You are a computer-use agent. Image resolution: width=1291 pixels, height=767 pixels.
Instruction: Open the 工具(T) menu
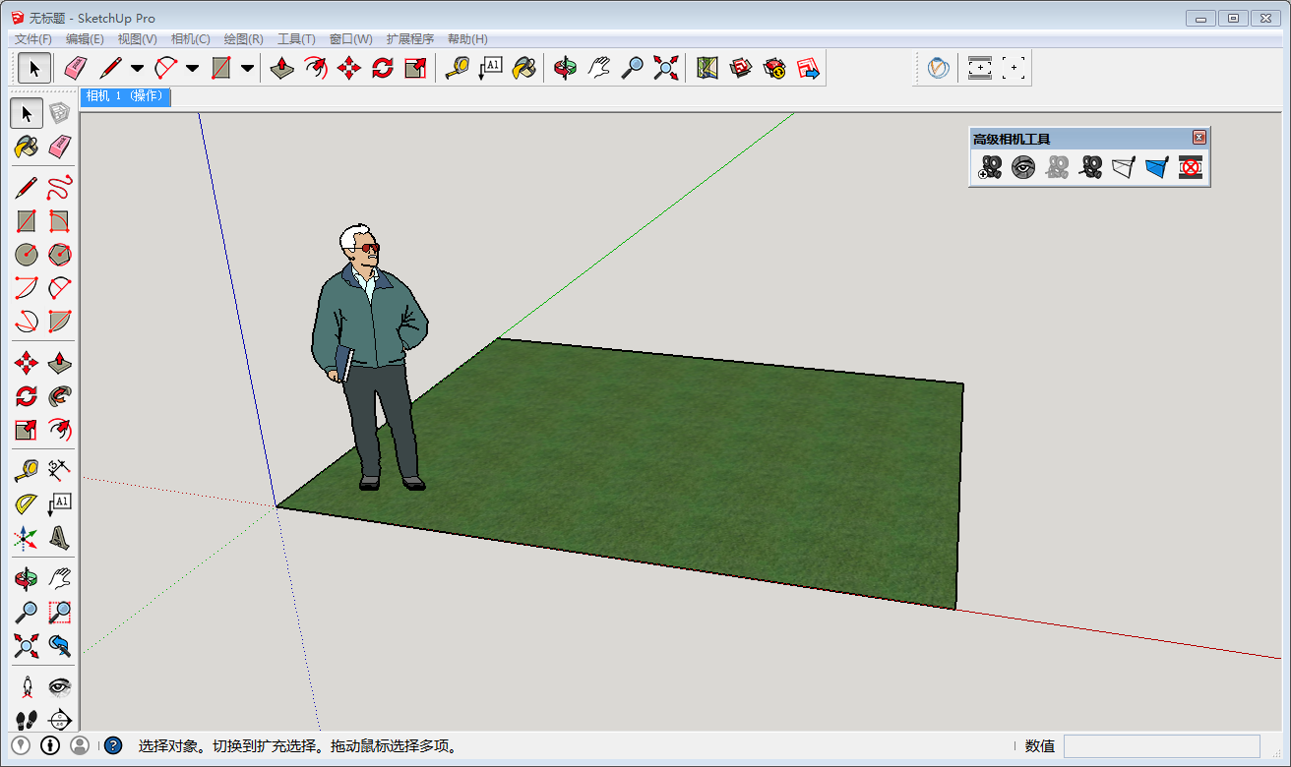tap(296, 39)
